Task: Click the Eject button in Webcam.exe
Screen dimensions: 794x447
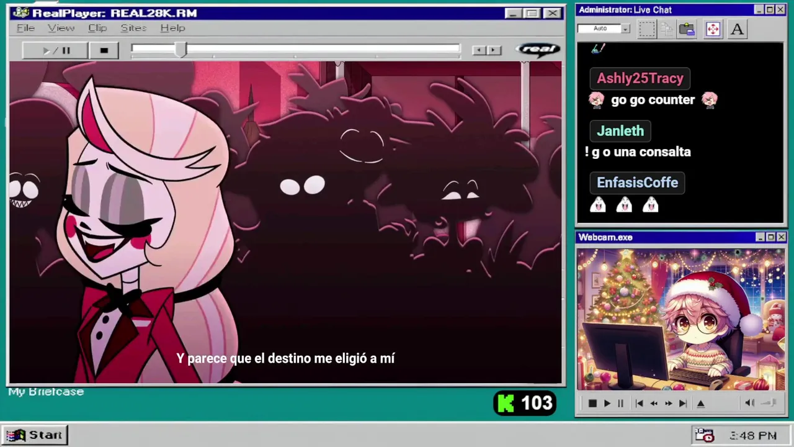Action: coord(701,404)
